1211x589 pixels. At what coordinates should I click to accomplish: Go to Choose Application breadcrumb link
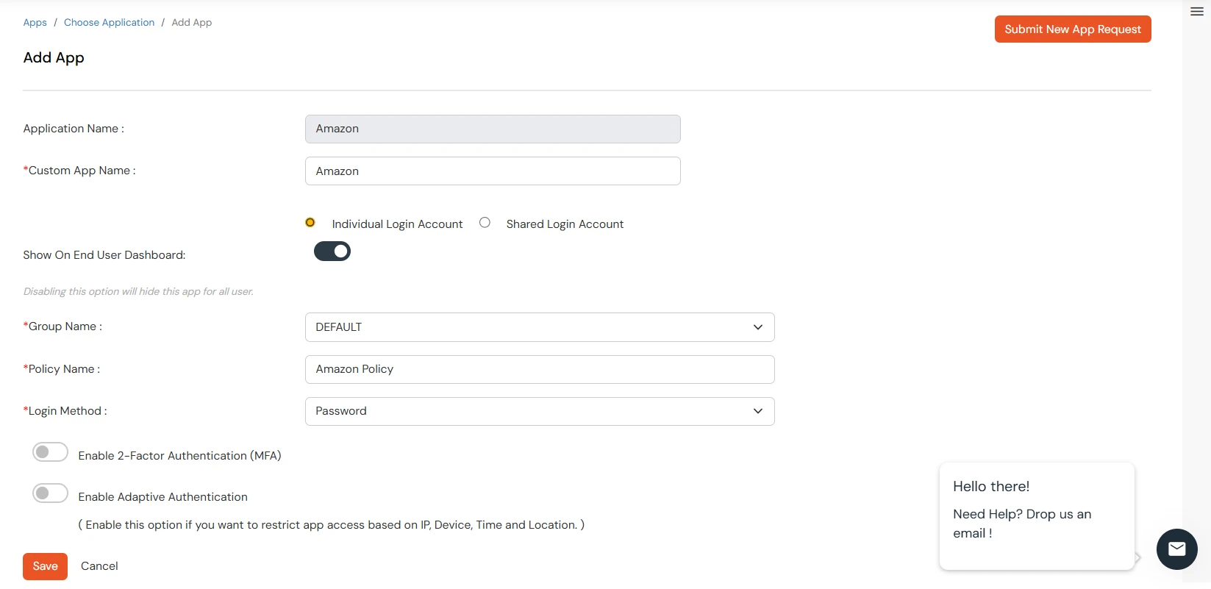click(x=109, y=23)
